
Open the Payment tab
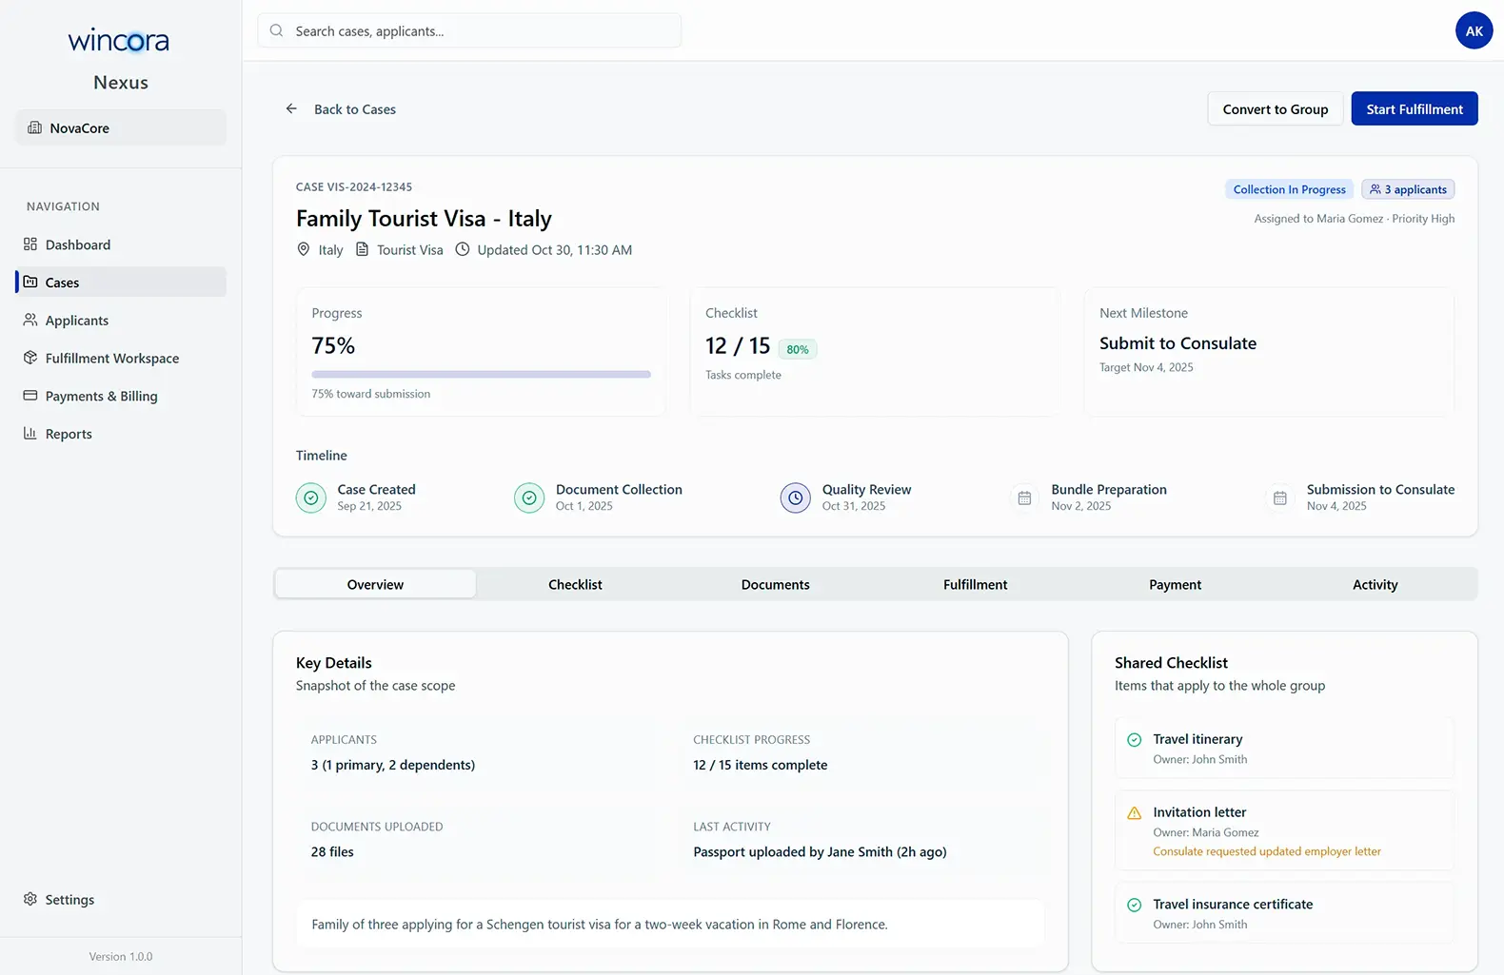[1175, 585]
